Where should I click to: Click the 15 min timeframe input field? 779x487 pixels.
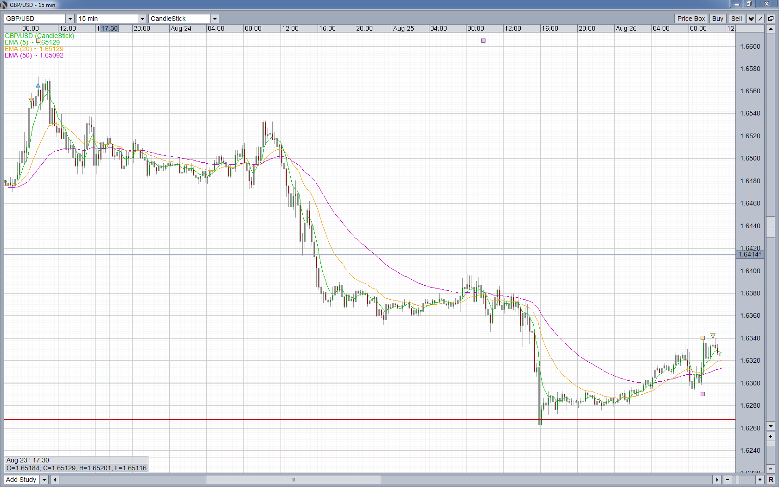click(108, 19)
